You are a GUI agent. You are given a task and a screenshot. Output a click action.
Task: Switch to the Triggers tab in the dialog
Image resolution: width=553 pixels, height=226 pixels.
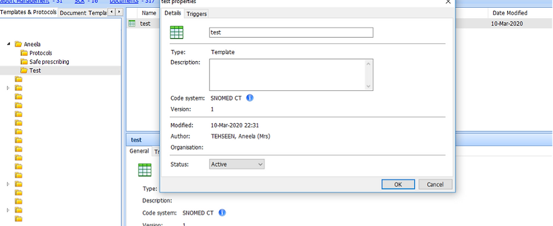pyautogui.click(x=196, y=14)
